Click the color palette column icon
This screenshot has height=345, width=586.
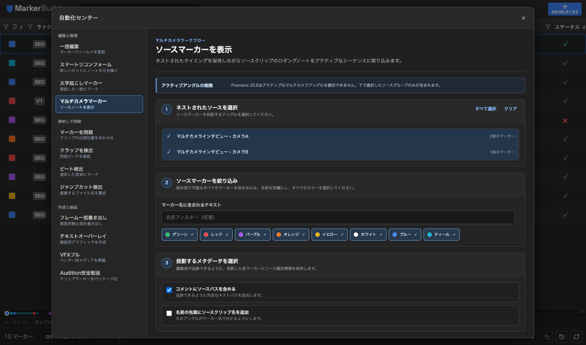[15, 27]
